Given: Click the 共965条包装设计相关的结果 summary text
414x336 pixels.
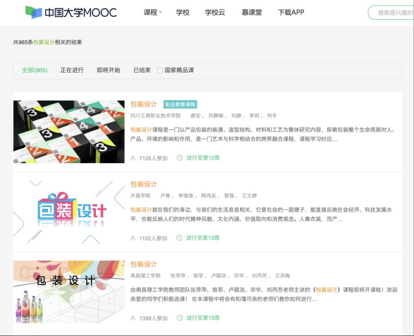Looking at the screenshot, I should (48, 42).
